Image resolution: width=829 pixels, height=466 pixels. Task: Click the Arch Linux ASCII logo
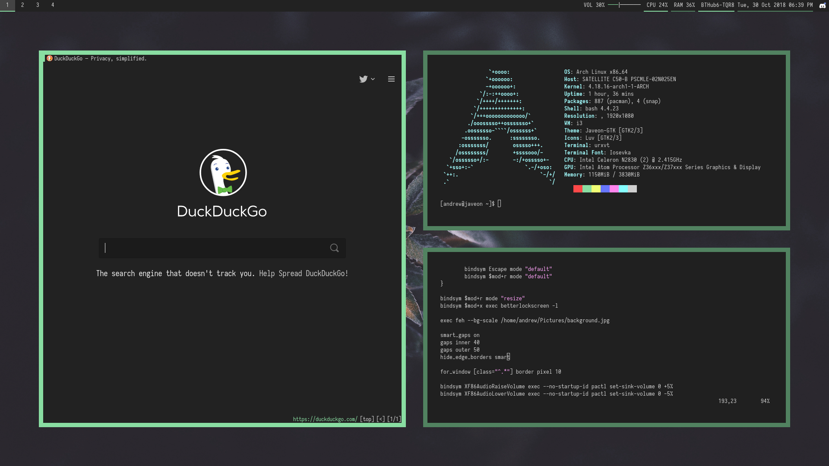[499, 127]
